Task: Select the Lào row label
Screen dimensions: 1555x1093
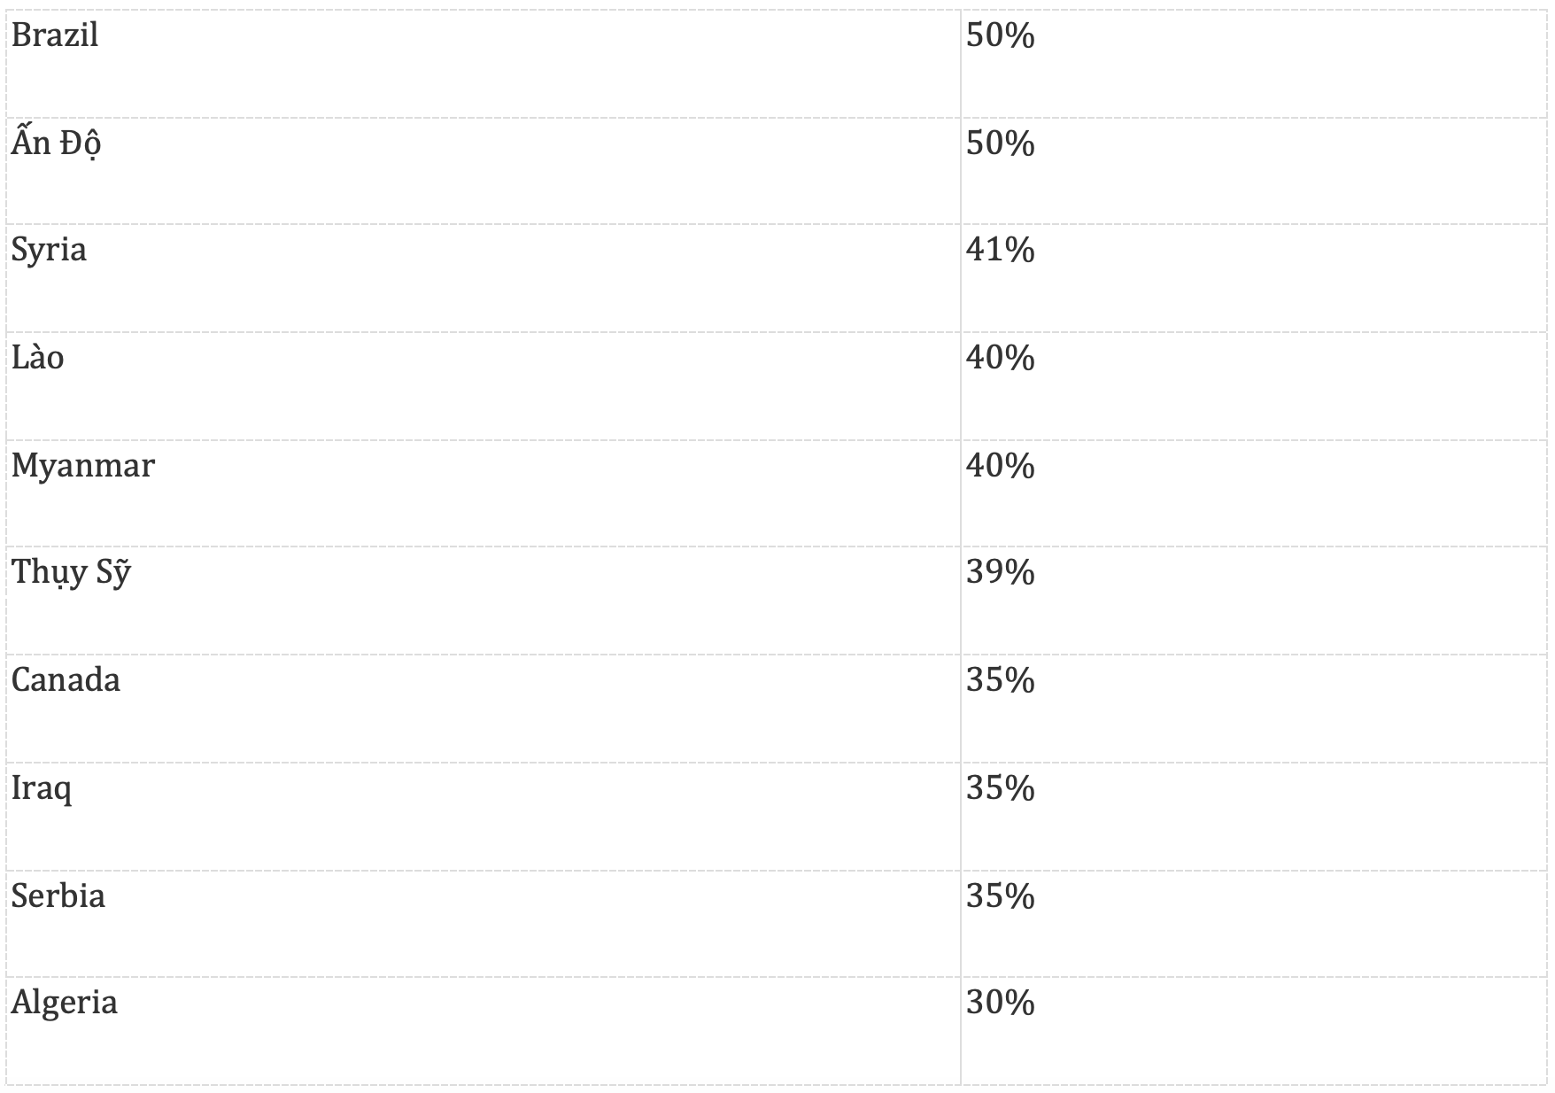Action: [x=38, y=358]
